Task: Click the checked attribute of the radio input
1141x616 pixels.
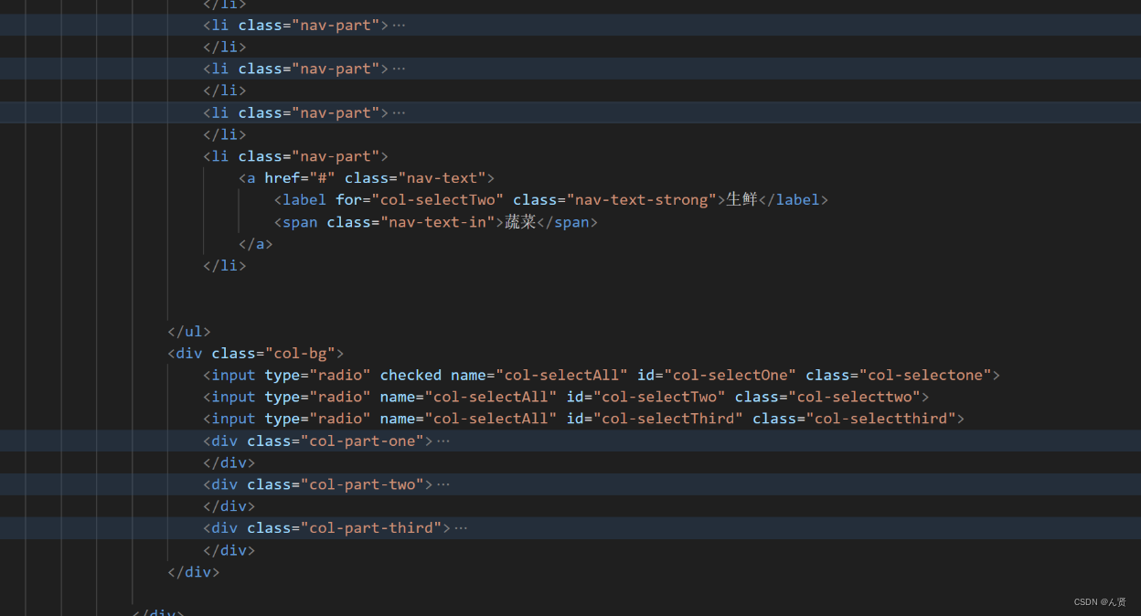Action: point(411,375)
